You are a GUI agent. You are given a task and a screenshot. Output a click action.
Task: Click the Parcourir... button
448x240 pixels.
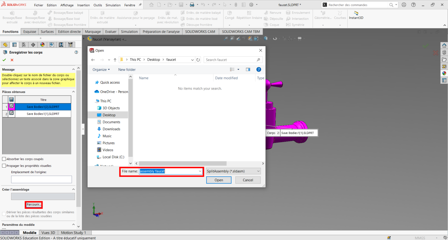click(34, 205)
